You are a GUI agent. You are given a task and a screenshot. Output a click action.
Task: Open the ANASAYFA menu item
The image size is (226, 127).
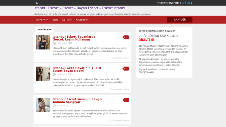pos(42,20)
